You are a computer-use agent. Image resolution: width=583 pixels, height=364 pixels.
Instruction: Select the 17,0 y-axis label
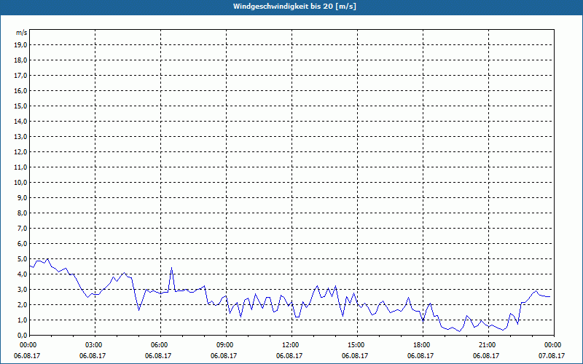pyautogui.click(x=20, y=76)
